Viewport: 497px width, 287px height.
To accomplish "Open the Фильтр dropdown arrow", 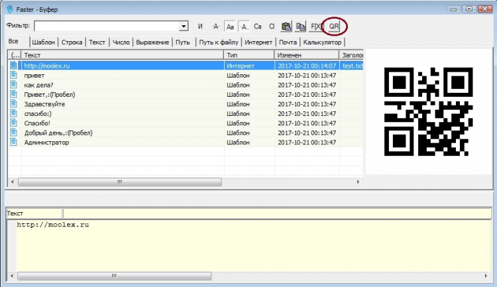I will tap(184, 26).
